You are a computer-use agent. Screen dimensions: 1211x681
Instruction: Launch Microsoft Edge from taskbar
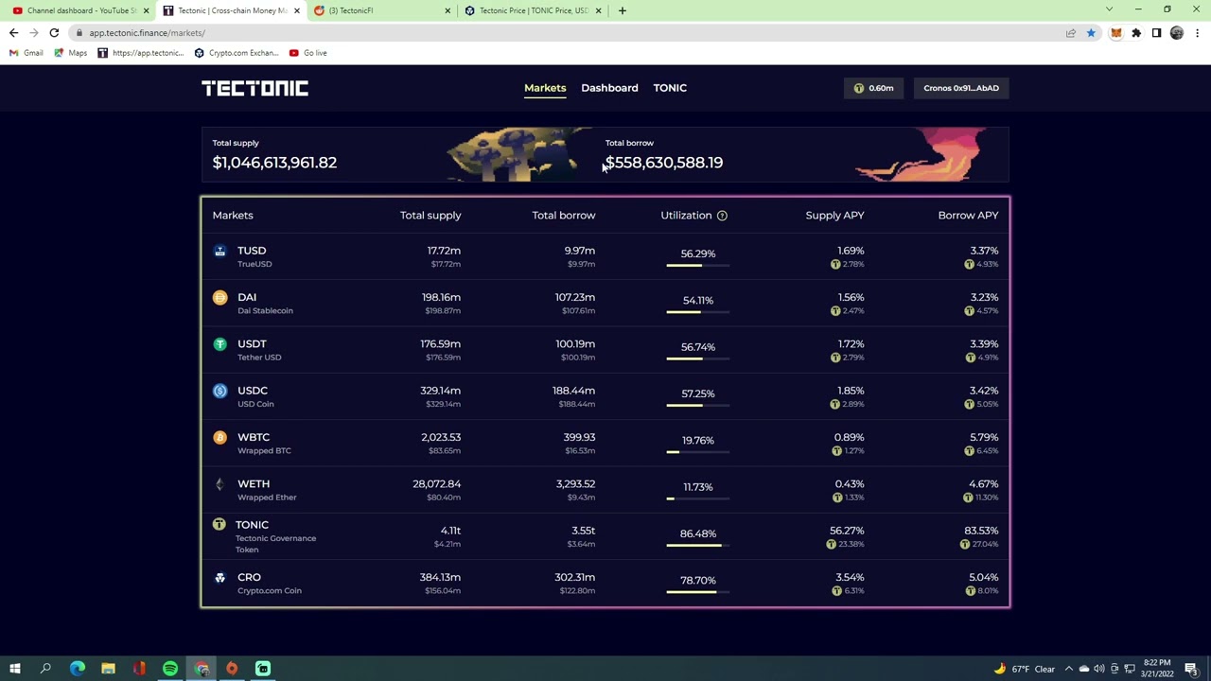coord(78,669)
